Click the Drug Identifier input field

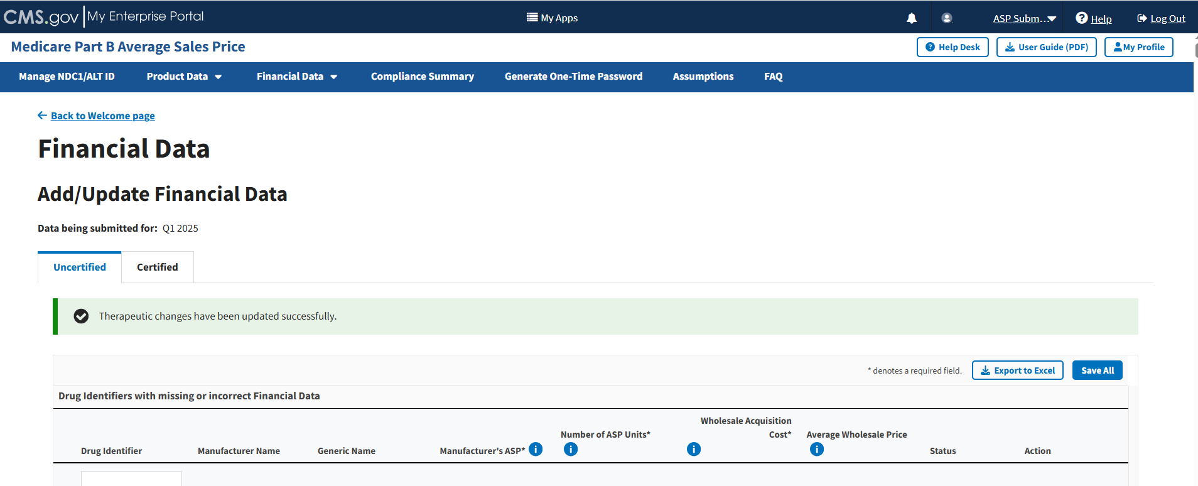131,478
